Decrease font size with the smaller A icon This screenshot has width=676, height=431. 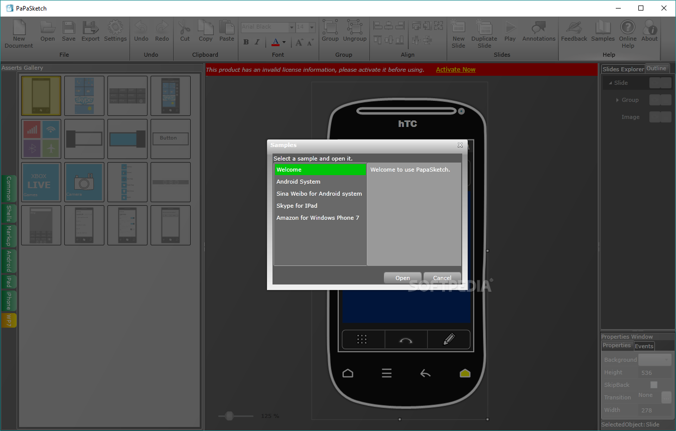pos(310,42)
